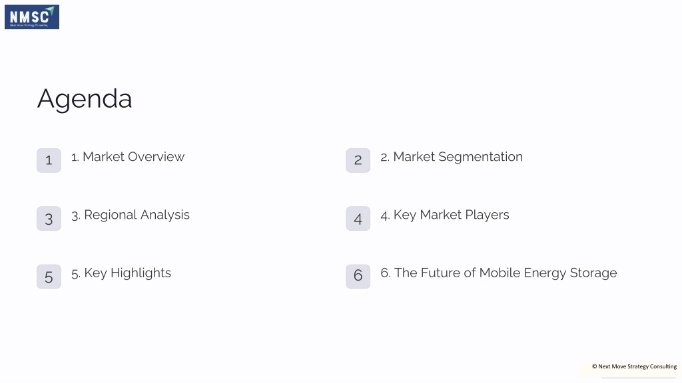Select the number 6 agenda badge
Viewport: 682px width, 383px height.
(358, 277)
